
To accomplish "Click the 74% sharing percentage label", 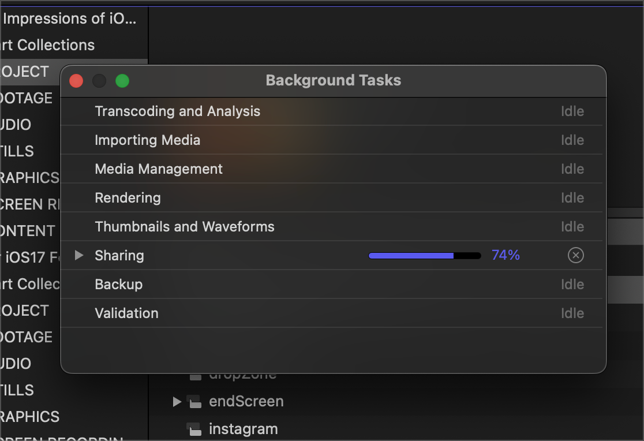I will 506,255.
